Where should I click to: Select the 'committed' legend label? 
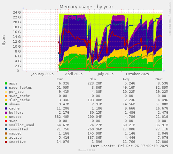pyautogui.click(x=18, y=129)
